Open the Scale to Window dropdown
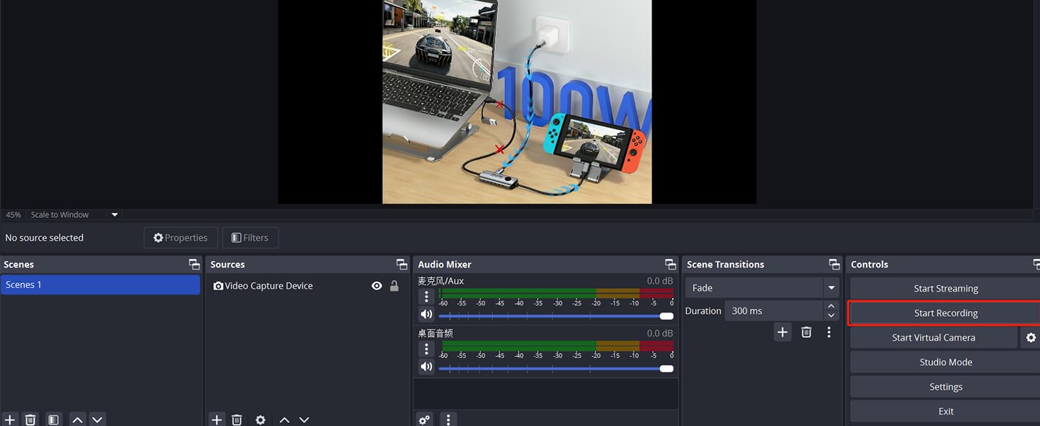1040x426 pixels. pyautogui.click(x=114, y=214)
